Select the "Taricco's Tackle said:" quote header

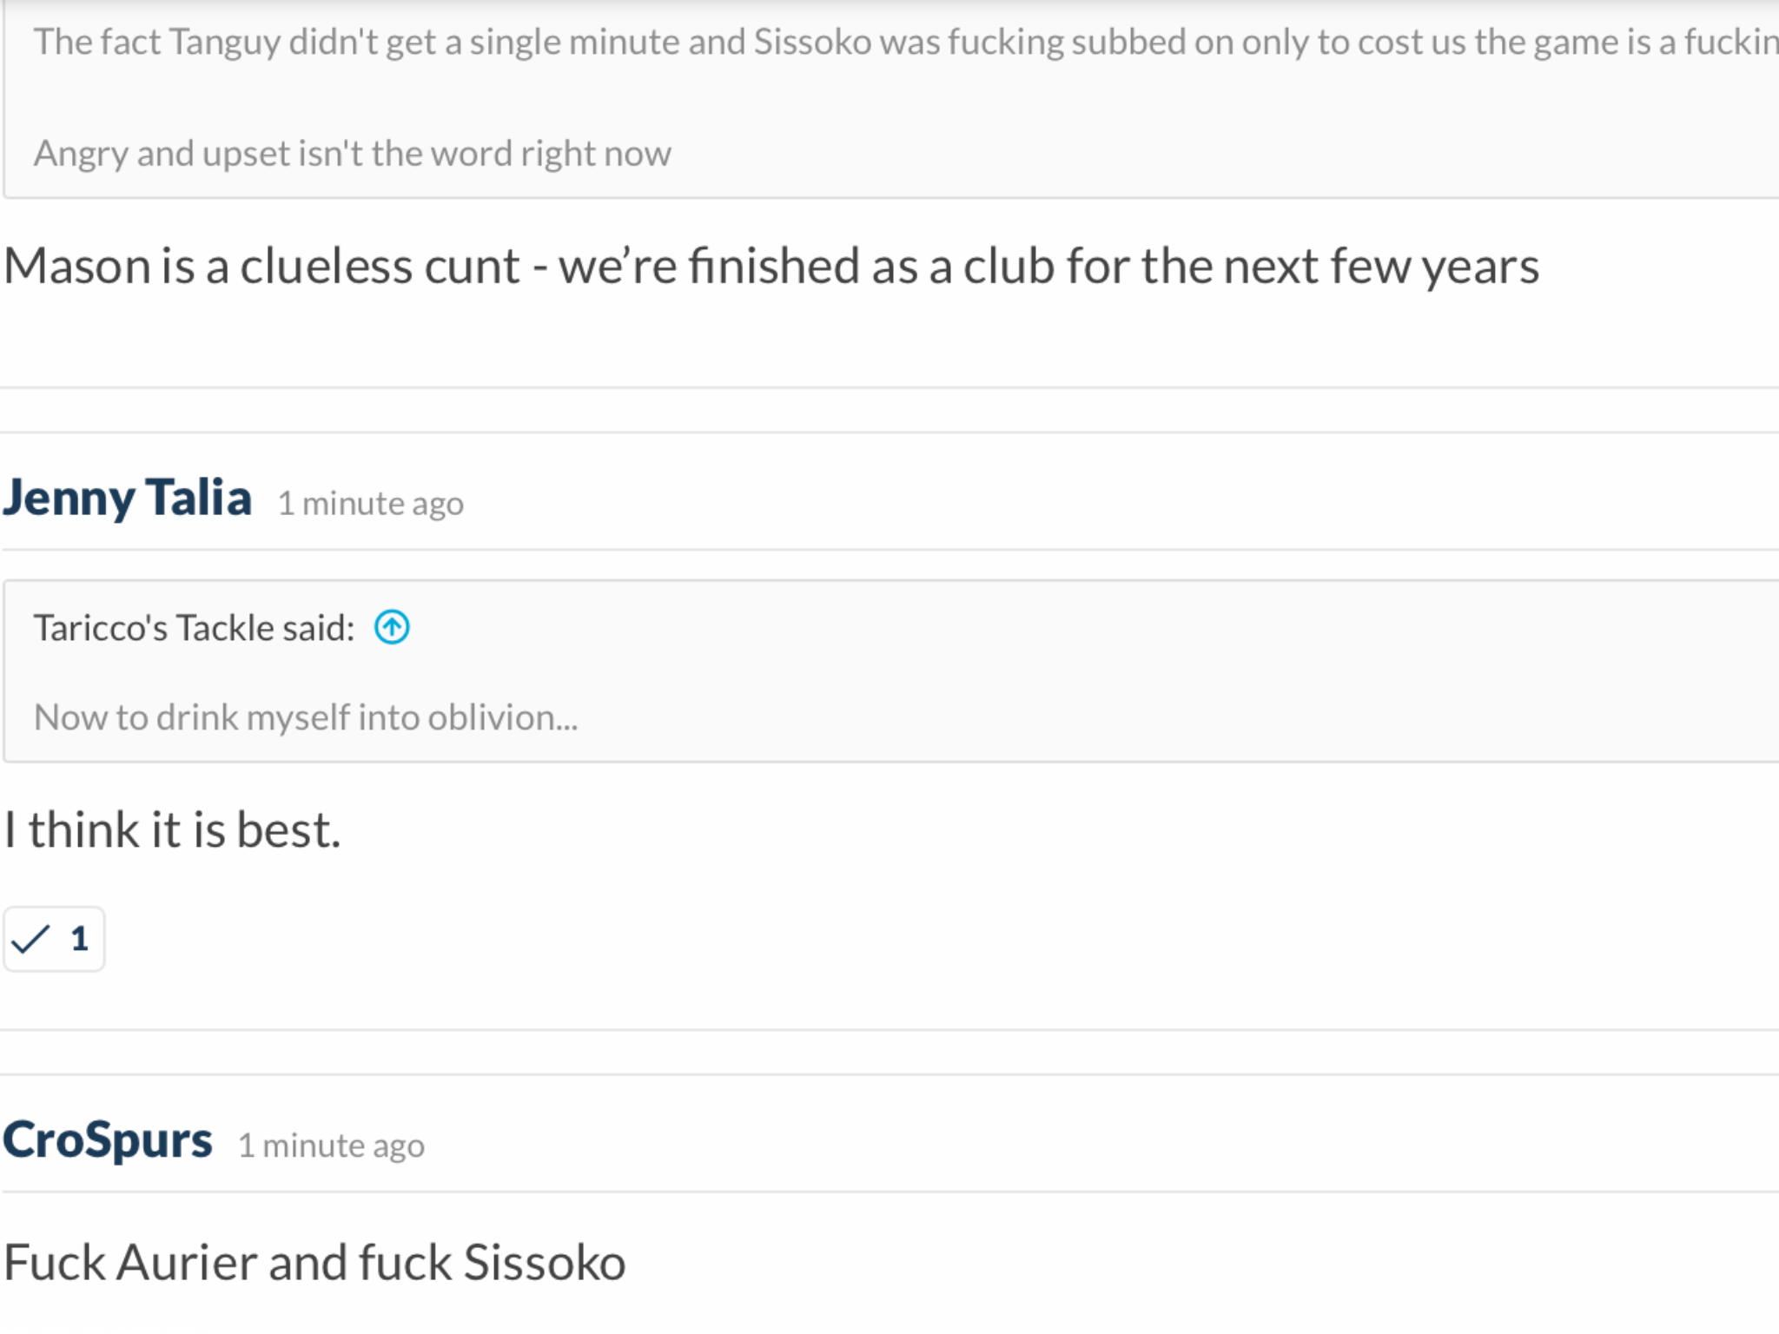click(x=194, y=628)
